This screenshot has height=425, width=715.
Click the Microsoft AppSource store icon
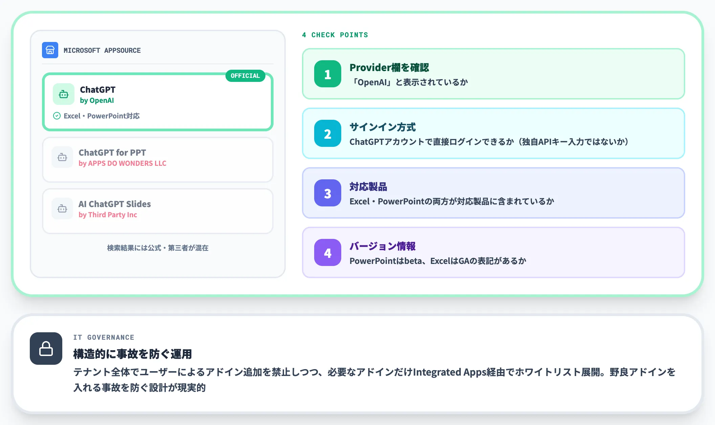click(x=50, y=50)
